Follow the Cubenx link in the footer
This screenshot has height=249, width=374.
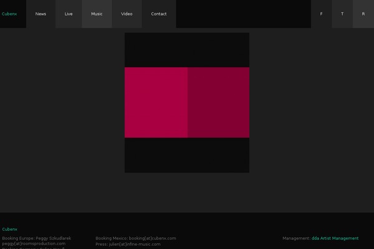(x=10, y=229)
